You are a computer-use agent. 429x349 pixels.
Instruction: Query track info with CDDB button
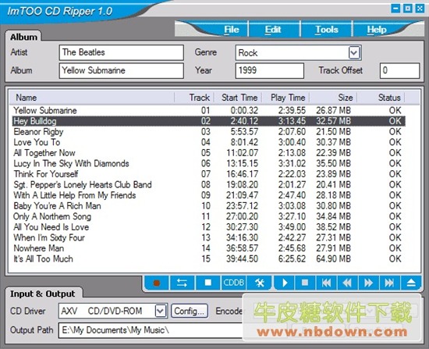(233, 283)
